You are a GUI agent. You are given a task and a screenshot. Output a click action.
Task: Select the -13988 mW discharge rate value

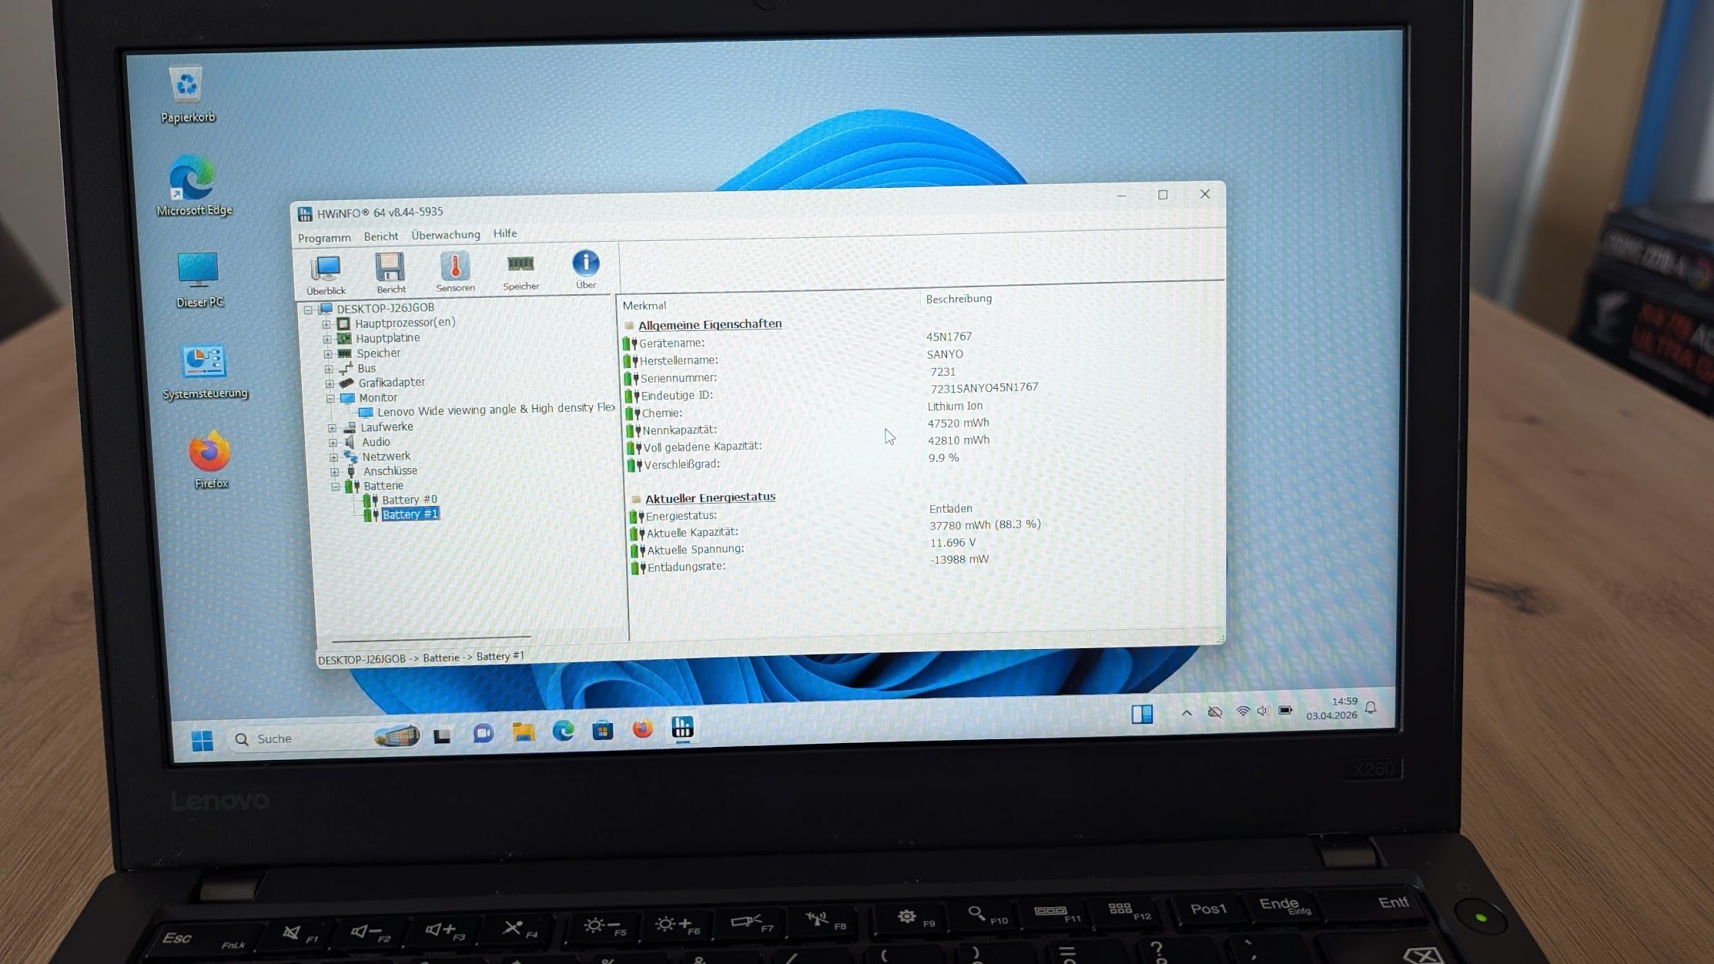959,560
